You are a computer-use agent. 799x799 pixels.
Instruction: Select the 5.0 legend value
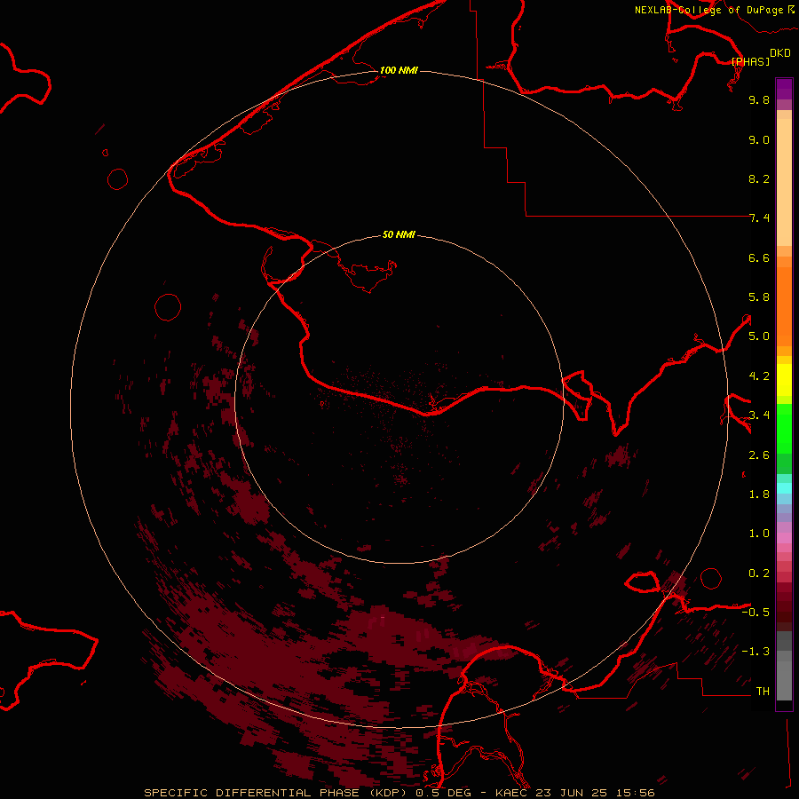point(759,336)
